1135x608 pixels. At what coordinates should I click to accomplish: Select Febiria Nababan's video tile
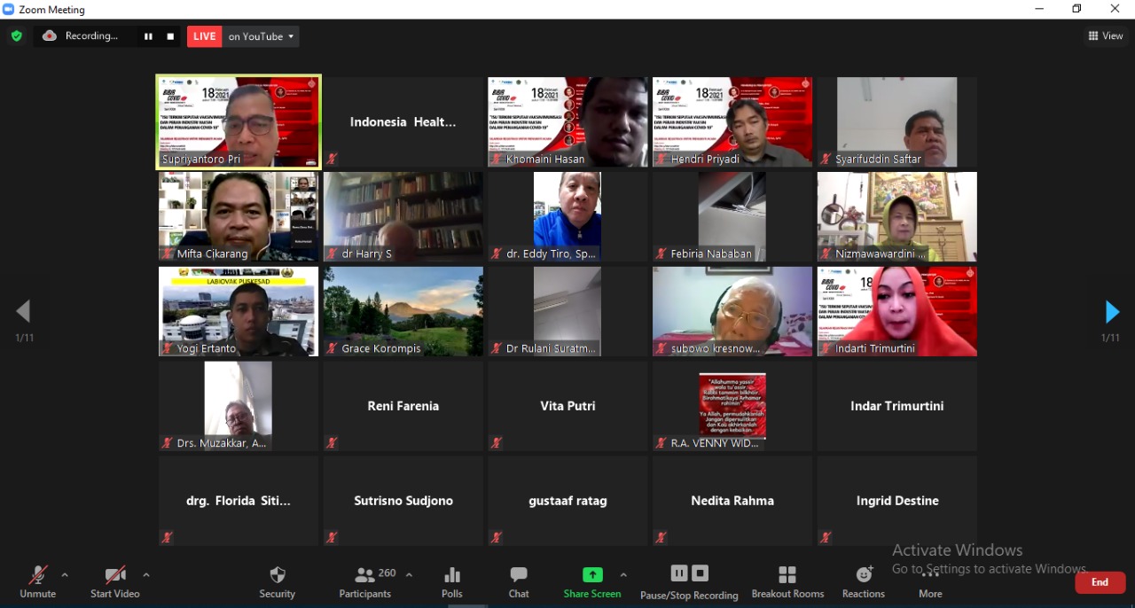click(x=732, y=216)
